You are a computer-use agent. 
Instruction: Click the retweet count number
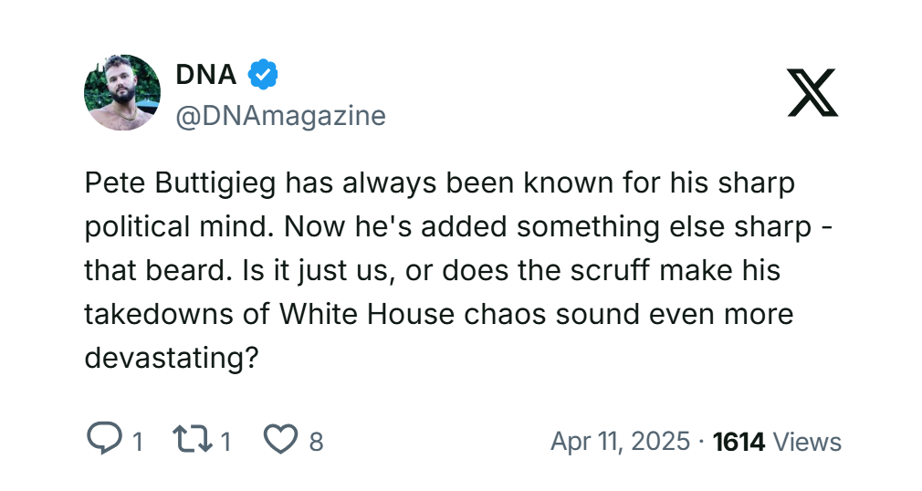click(225, 443)
